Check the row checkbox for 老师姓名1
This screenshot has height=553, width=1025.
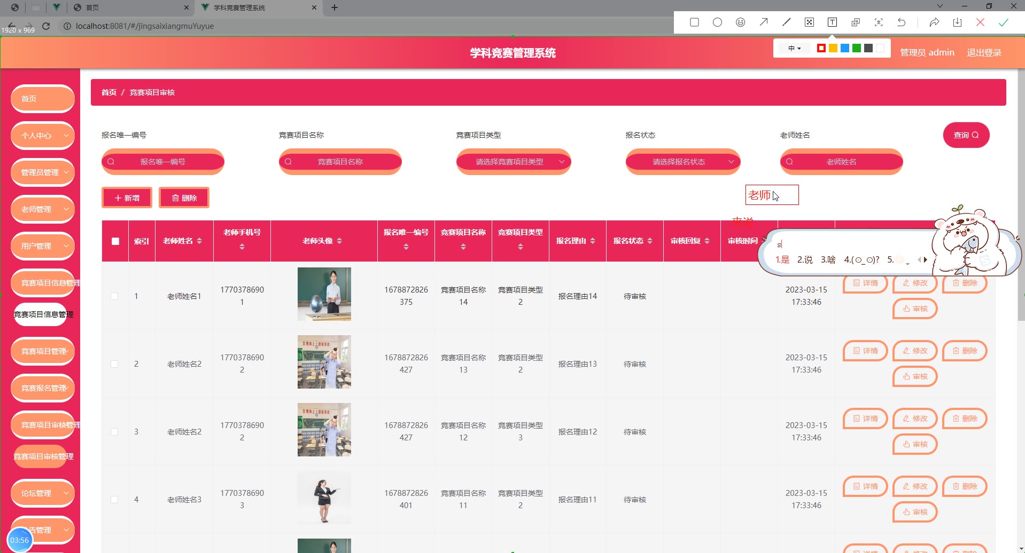tap(114, 296)
